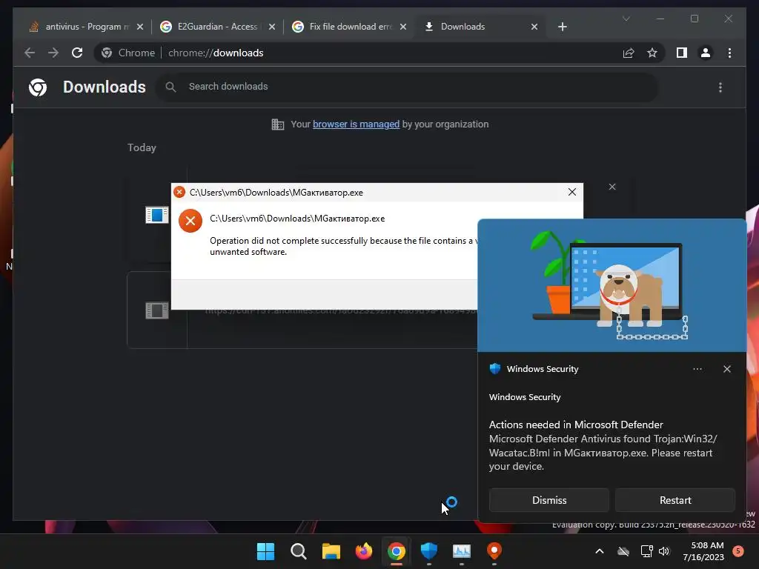Image resolution: width=759 pixels, height=569 pixels.
Task: Open network status tray icon
Action: [x=646, y=551]
